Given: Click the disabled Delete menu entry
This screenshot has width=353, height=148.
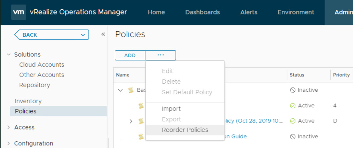Looking at the screenshot, I should coord(171,82).
